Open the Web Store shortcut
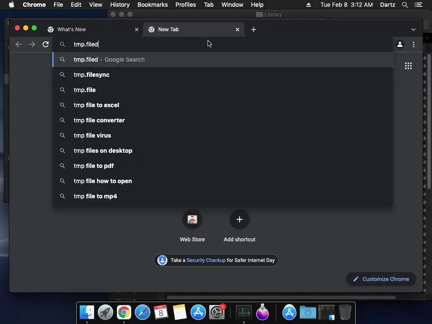Screen dimensions: 432x324 192,219
